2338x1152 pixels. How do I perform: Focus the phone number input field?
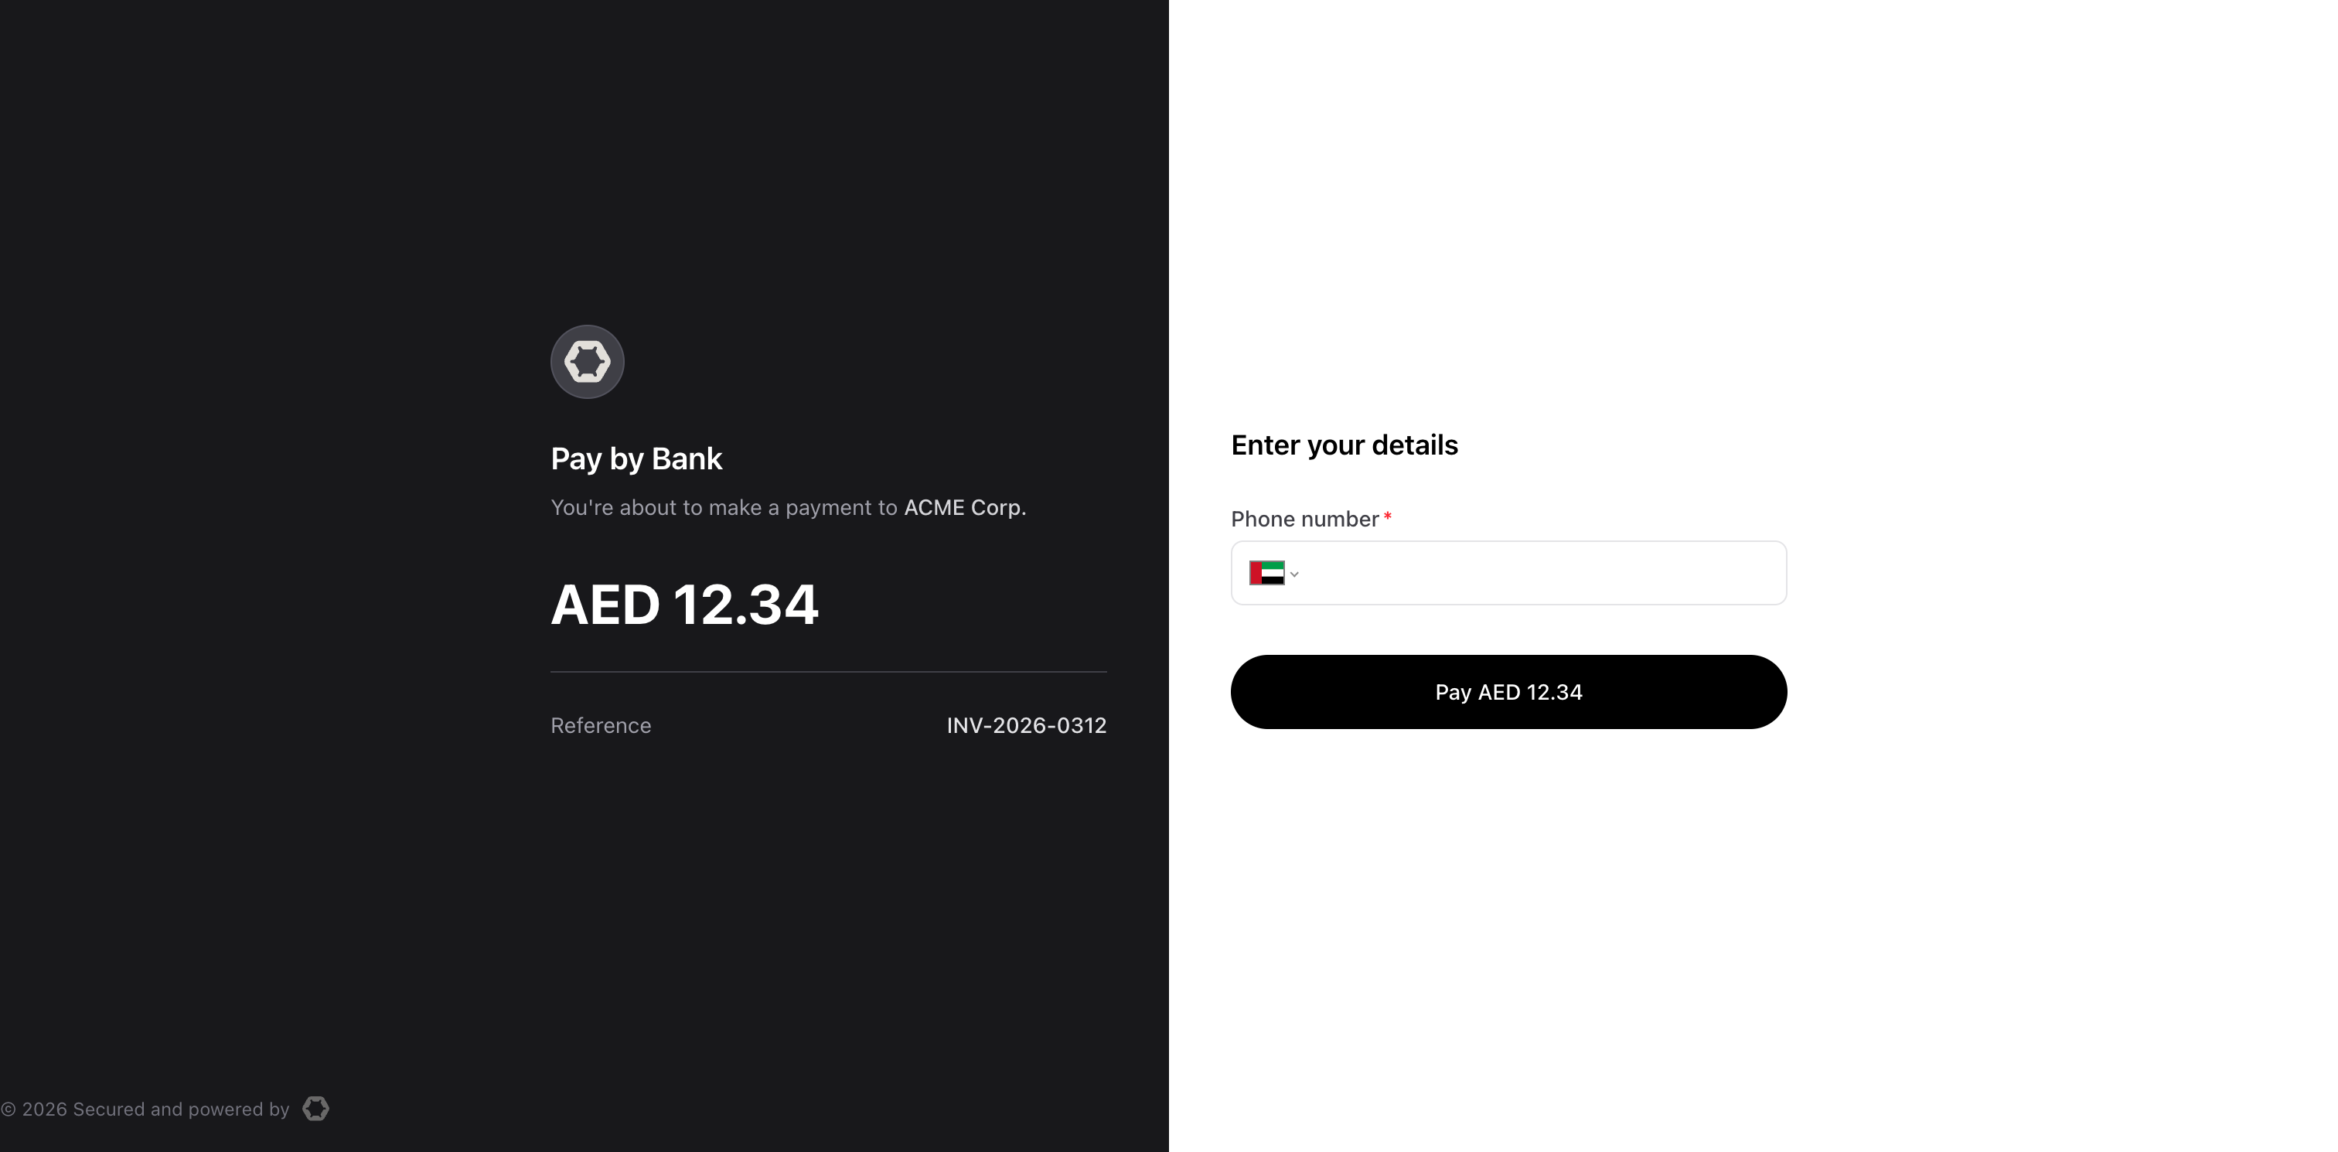(1542, 573)
